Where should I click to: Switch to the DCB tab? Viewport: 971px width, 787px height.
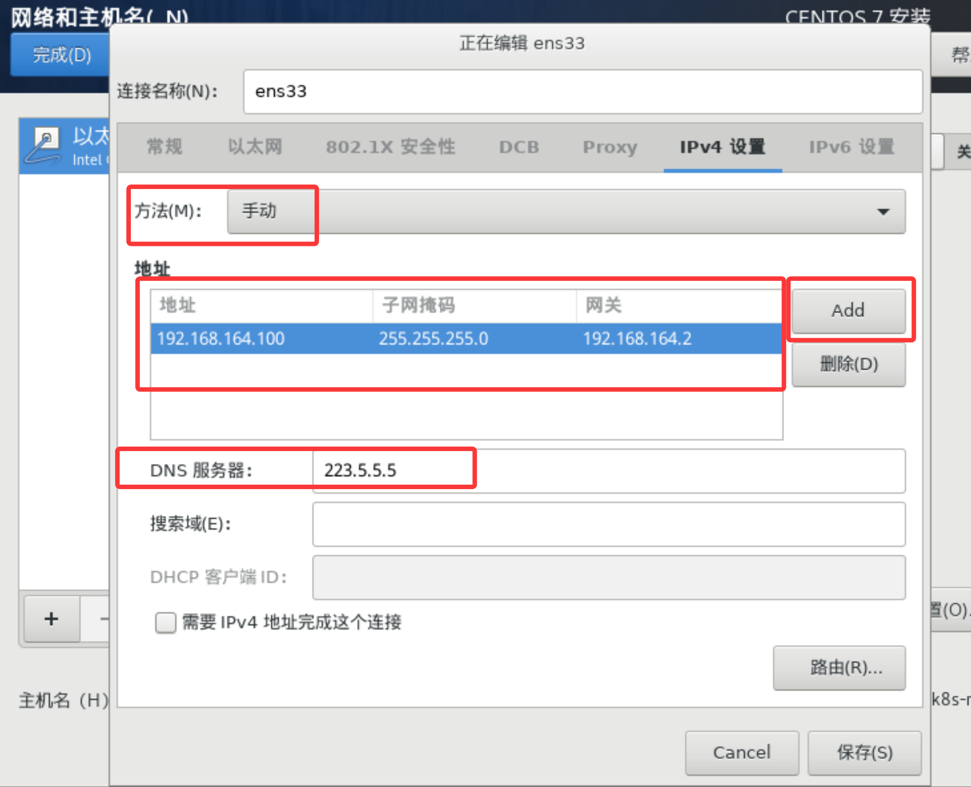pyautogui.click(x=519, y=147)
